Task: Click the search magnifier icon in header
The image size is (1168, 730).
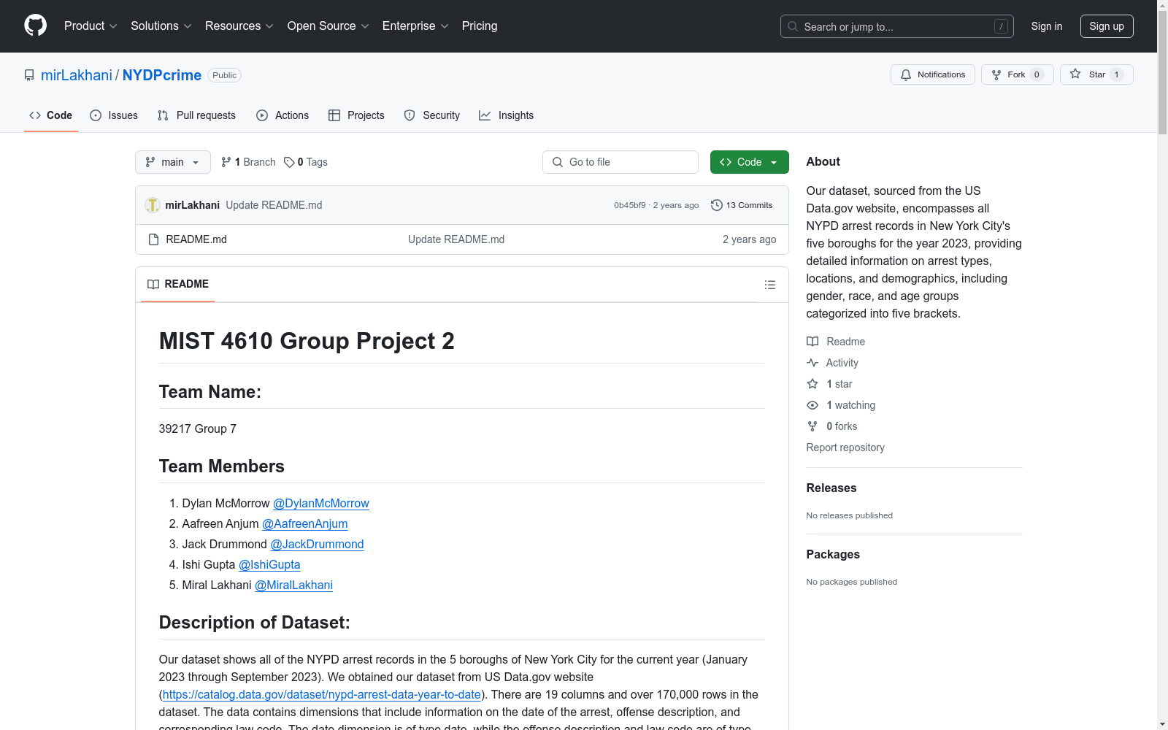Action: click(x=793, y=26)
